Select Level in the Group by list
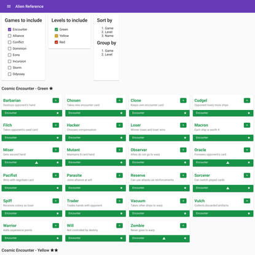This screenshot has height=255, width=255. pos(109,55)
